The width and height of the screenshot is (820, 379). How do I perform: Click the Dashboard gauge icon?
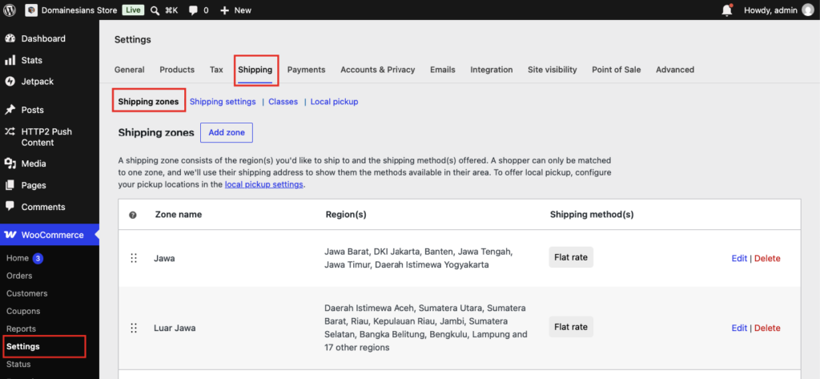(x=10, y=38)
